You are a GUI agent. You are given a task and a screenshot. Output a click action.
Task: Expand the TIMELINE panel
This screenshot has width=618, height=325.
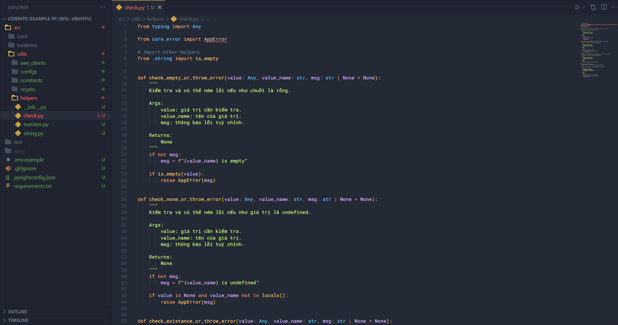point(18,320)
